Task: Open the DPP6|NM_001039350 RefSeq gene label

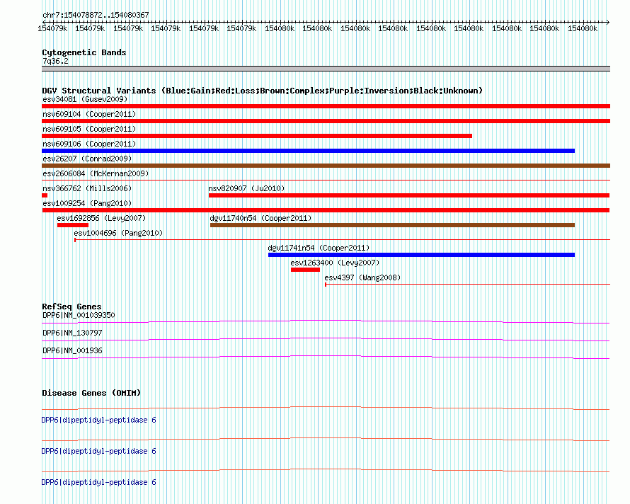Action: [79, 315]
